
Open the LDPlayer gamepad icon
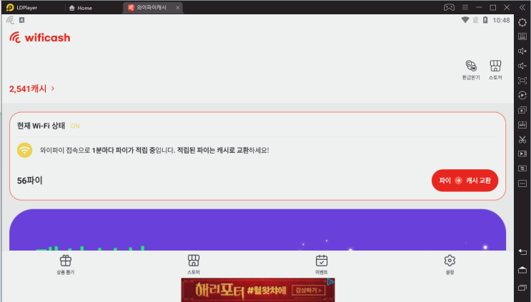[449, 7]
